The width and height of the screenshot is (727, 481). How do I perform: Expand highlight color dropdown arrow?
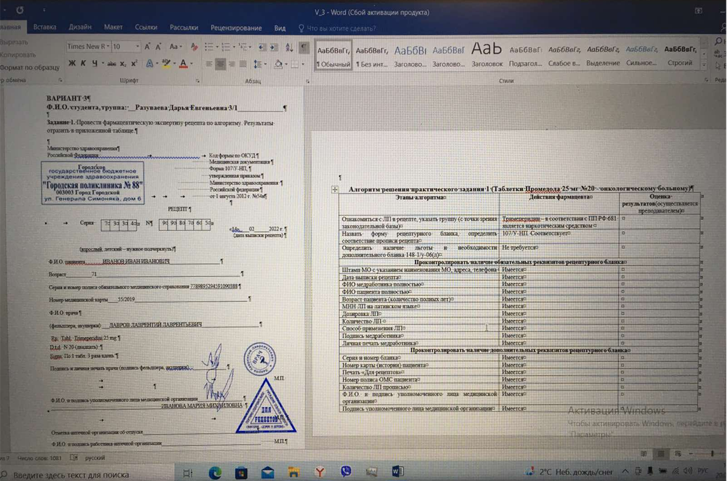pyautogui.click(x=174, y=64)
